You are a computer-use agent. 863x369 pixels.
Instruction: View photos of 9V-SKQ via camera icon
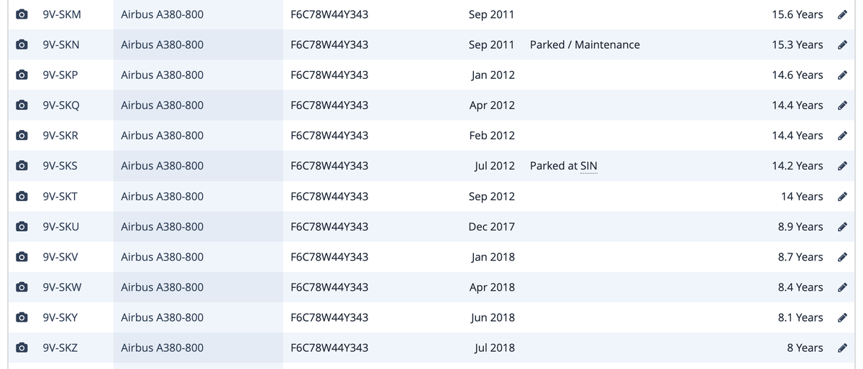pyautogui.click(x=22, y=106)
